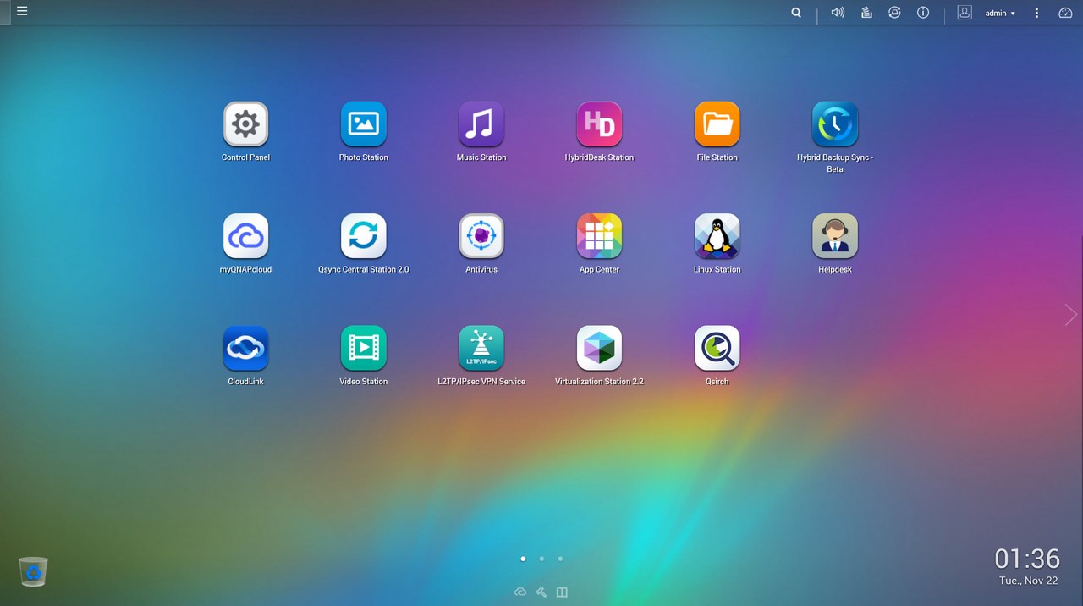Click the utility tools icon at bottom
Screen dimensions: 1083x606
(541, 592)
